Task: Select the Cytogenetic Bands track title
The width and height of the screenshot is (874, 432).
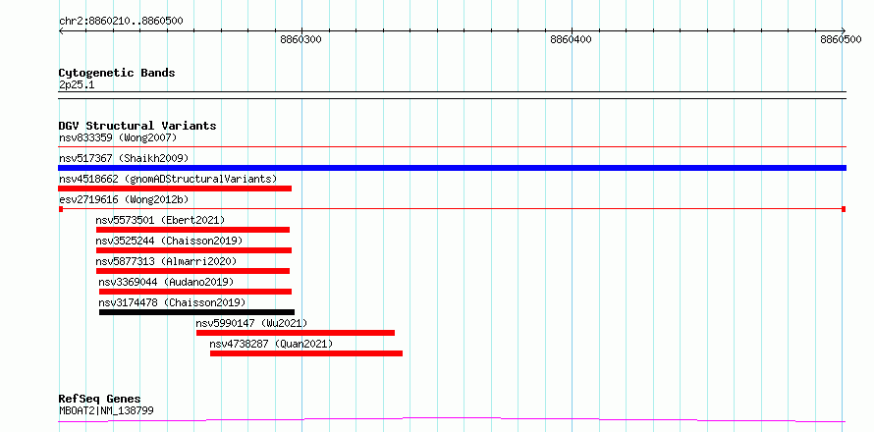Action: click(117, 73)
